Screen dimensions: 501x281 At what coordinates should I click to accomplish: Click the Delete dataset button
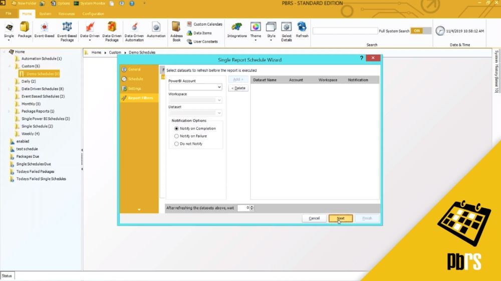pyautogui.click(x=238, y=88)
